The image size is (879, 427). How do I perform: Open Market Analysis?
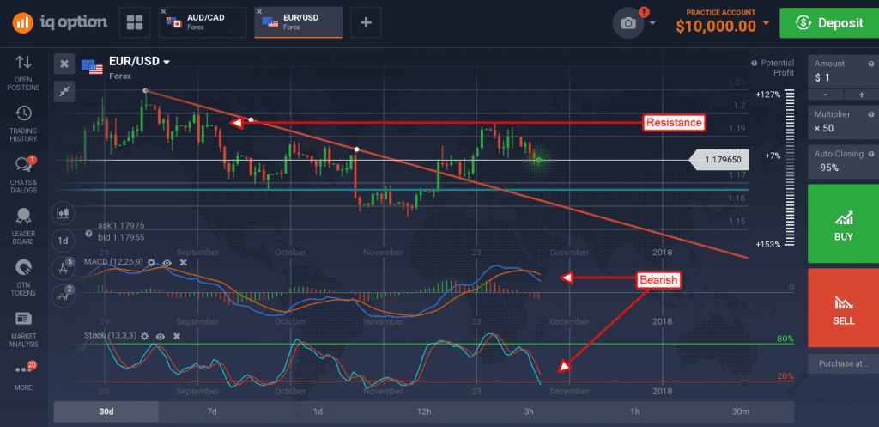point(23,329)
